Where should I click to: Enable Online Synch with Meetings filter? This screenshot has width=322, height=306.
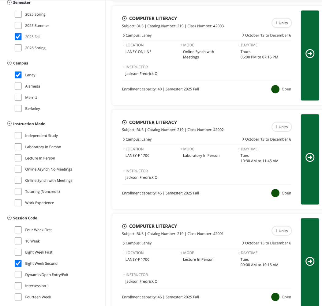coord(18,180)
